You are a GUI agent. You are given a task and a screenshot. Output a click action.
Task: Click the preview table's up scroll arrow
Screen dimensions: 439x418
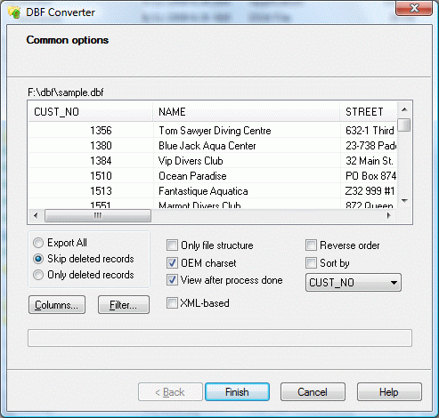click(404, 109)
